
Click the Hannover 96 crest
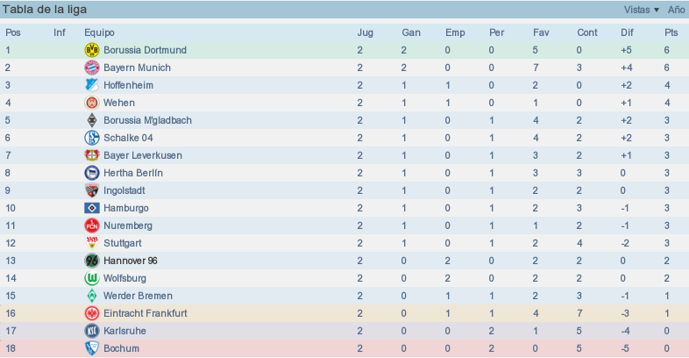[x=92, y=261]
